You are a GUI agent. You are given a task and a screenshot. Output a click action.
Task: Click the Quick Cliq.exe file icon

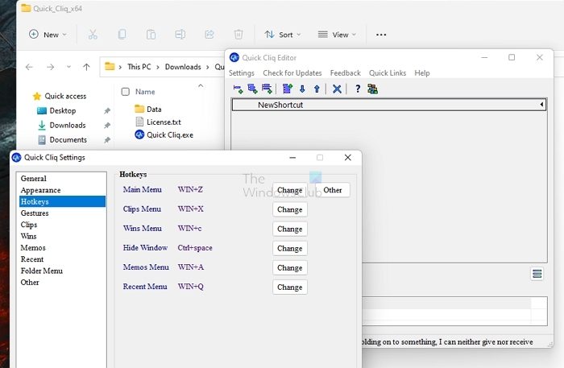tap(139, 134)
